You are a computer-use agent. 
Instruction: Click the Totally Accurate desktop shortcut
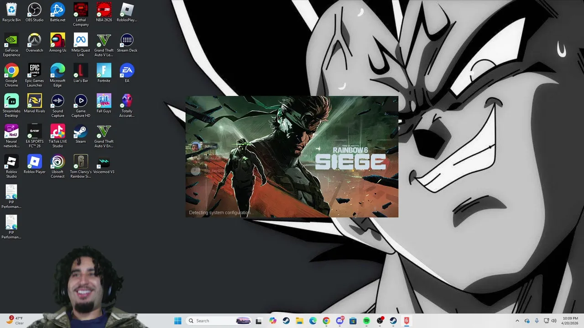[127, 106]
